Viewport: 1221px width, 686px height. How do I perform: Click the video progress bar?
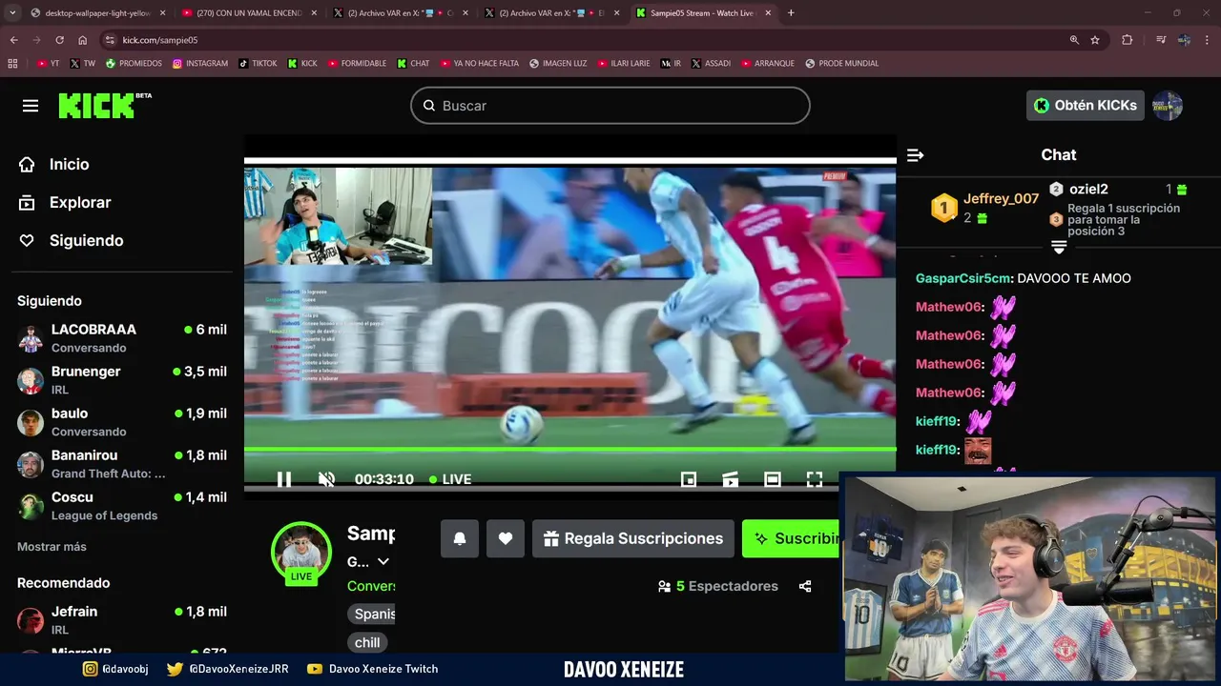point(570,449)
